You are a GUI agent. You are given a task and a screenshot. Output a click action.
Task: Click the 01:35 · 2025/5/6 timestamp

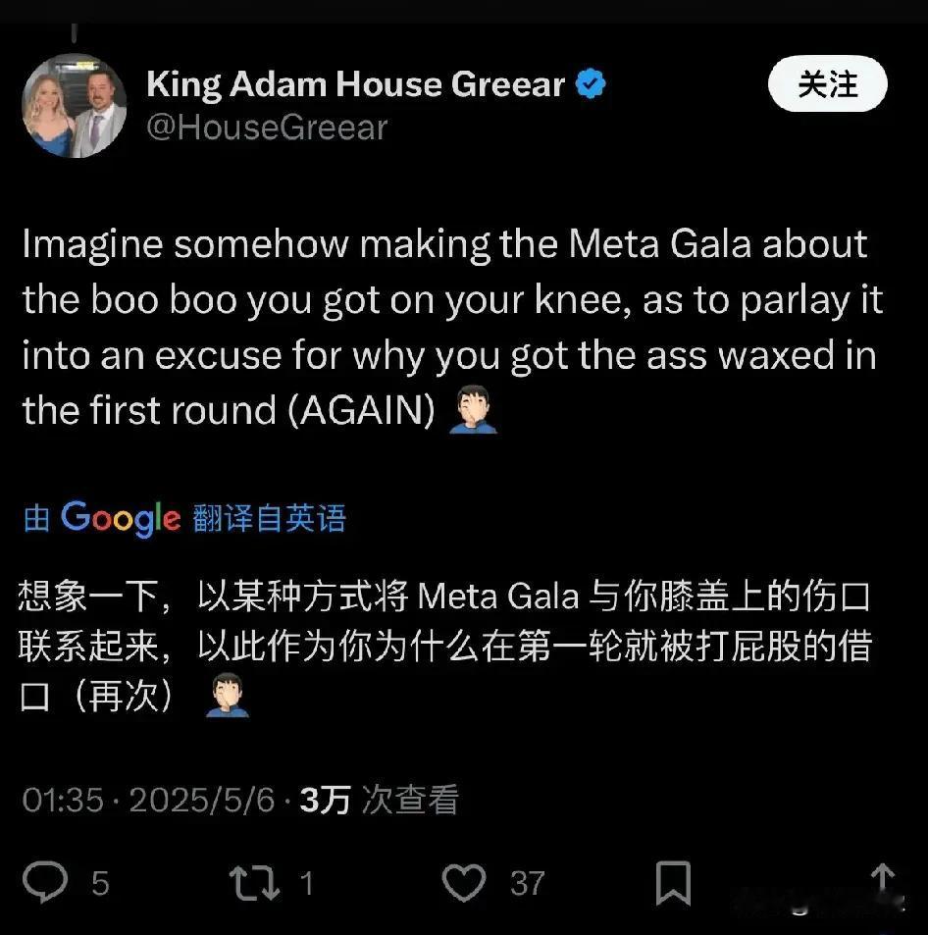148,800
